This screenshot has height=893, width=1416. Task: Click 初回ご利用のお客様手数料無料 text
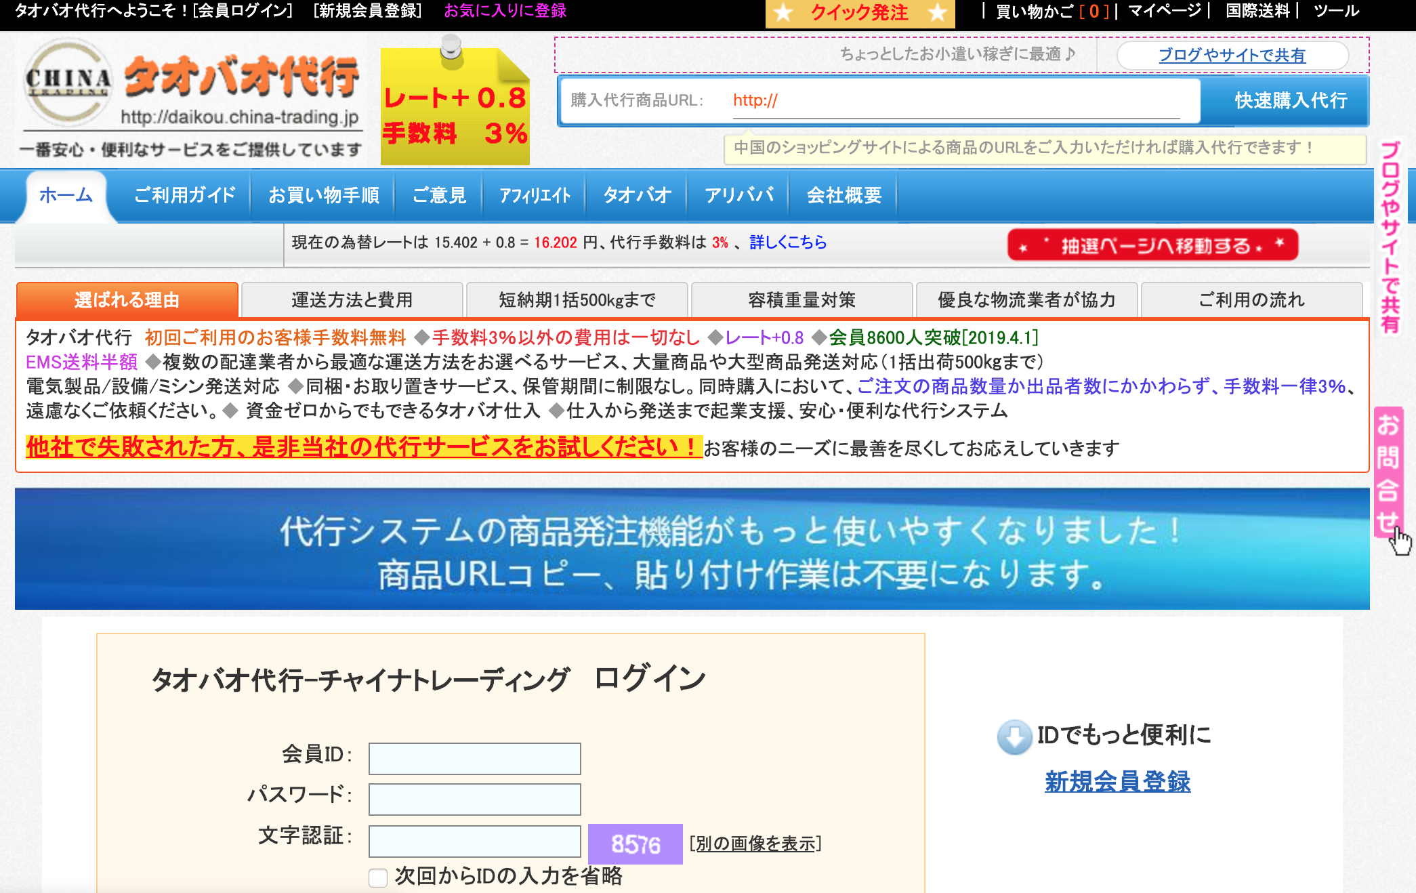click(275, 337)
